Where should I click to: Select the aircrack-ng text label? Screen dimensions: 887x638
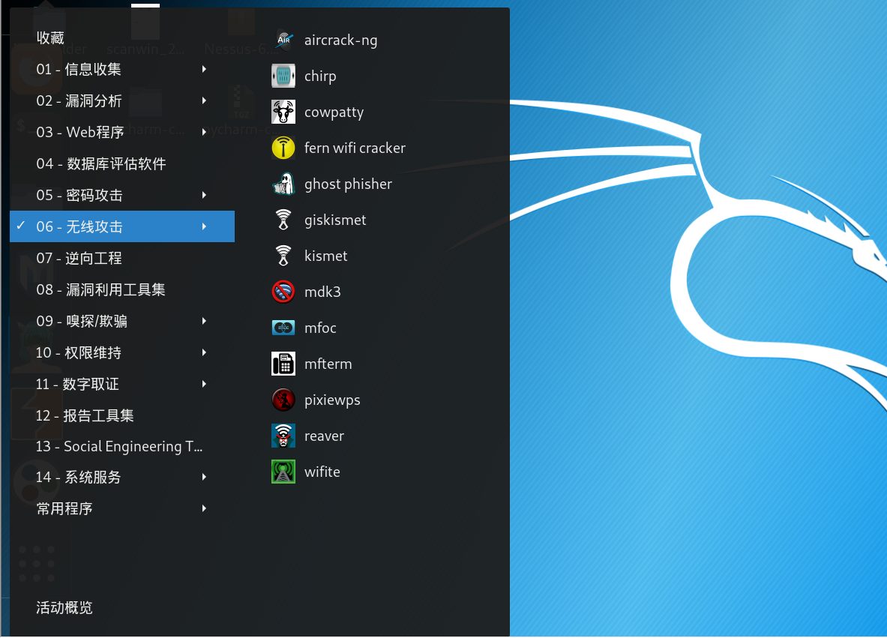[340, 40]
